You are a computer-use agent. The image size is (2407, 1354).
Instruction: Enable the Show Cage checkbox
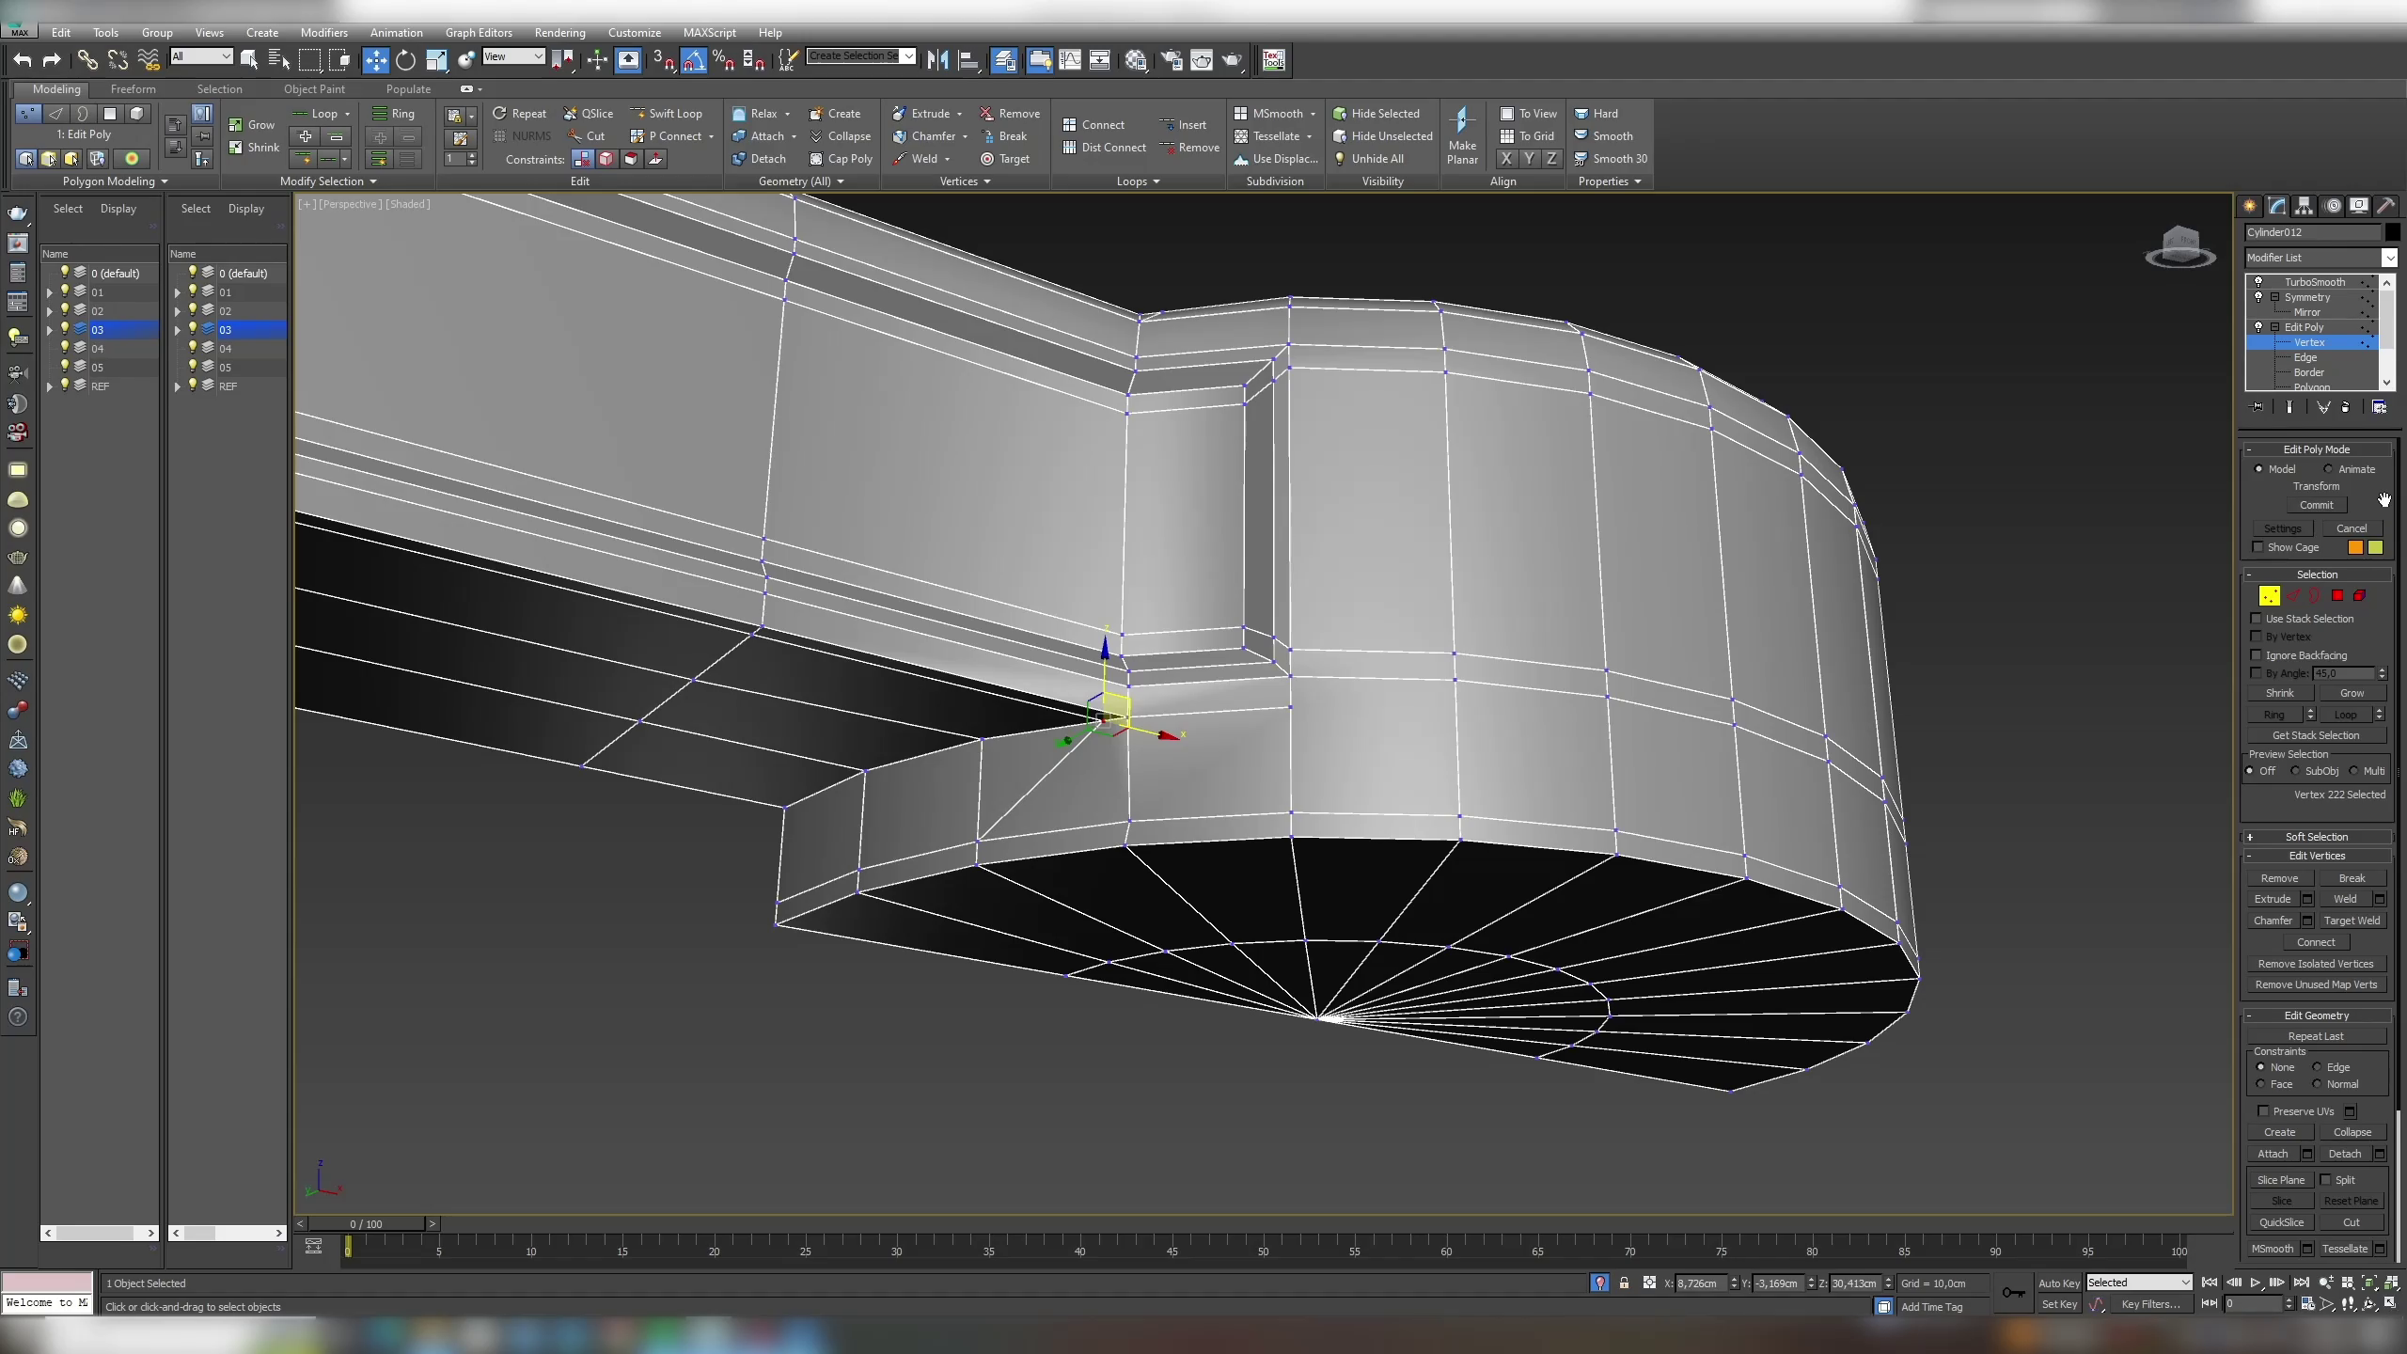[x=2258, y=547]
